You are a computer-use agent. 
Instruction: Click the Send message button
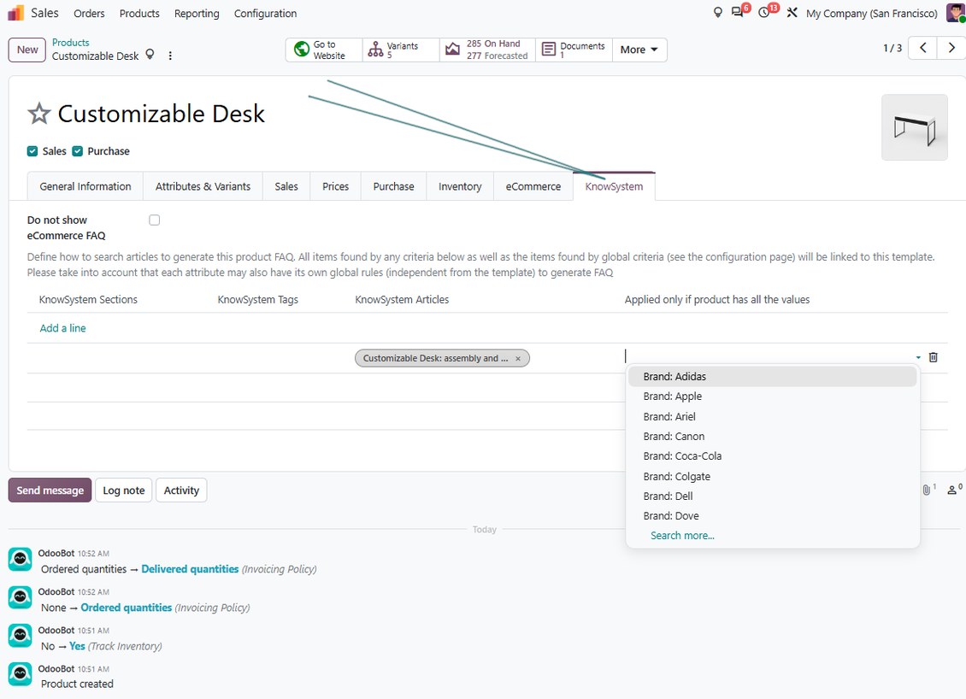pyautogui.click(x=50, y=490)
